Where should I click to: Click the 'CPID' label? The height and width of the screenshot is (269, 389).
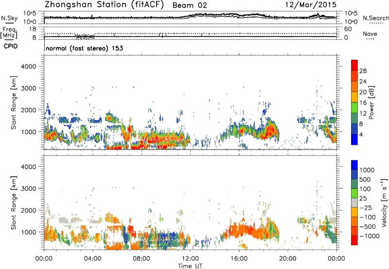point(11,46)
